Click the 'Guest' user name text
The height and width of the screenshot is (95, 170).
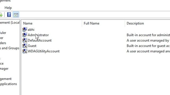point(32,46)
